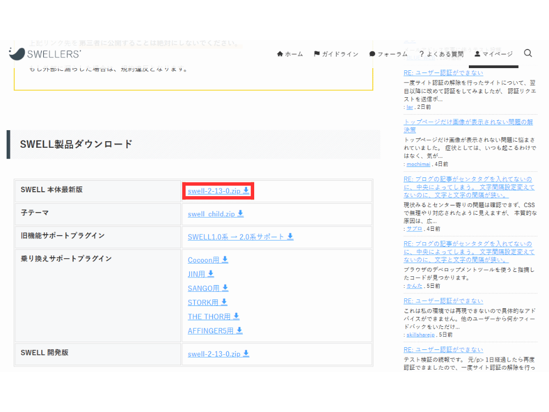
Task: Click the excerpt starting 一度サイト認証の解除を行った
Action: [x=470, y=91]
